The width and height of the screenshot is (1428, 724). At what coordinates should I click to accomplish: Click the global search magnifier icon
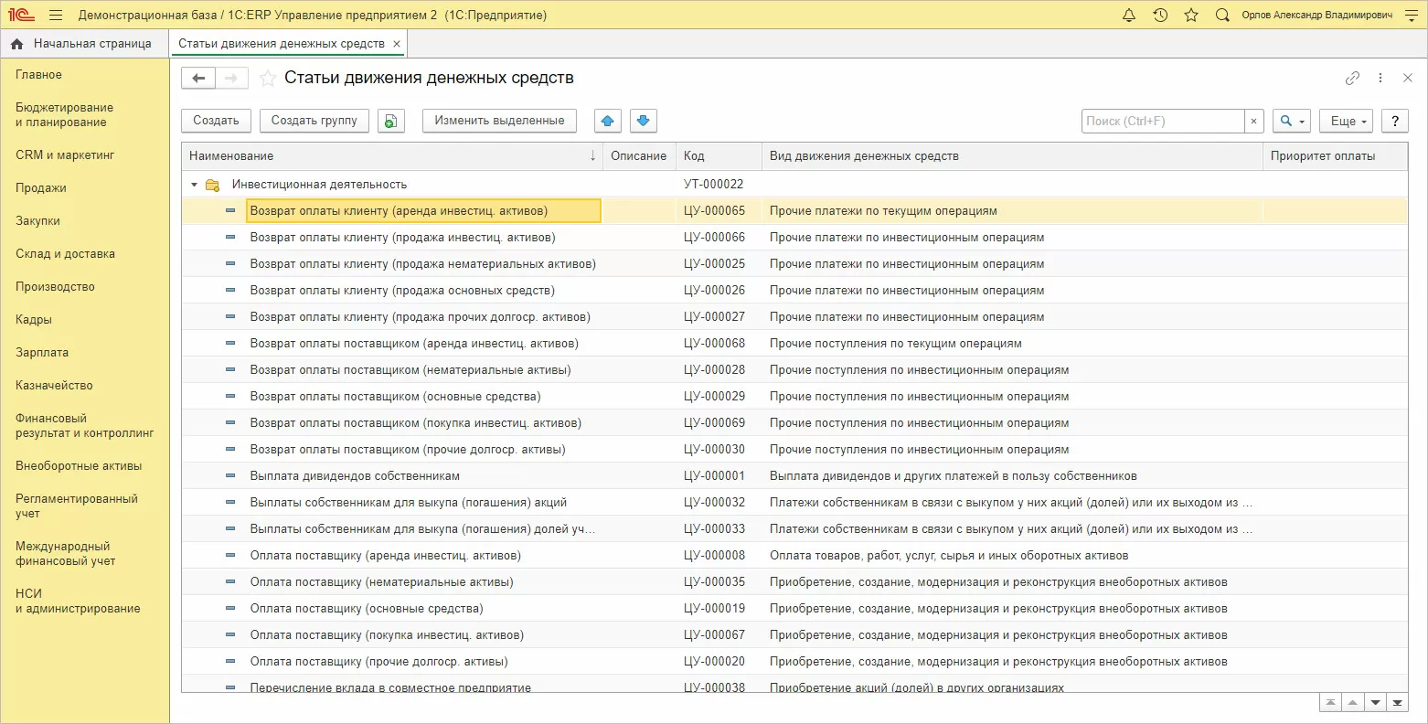(x=1221, y=16)
